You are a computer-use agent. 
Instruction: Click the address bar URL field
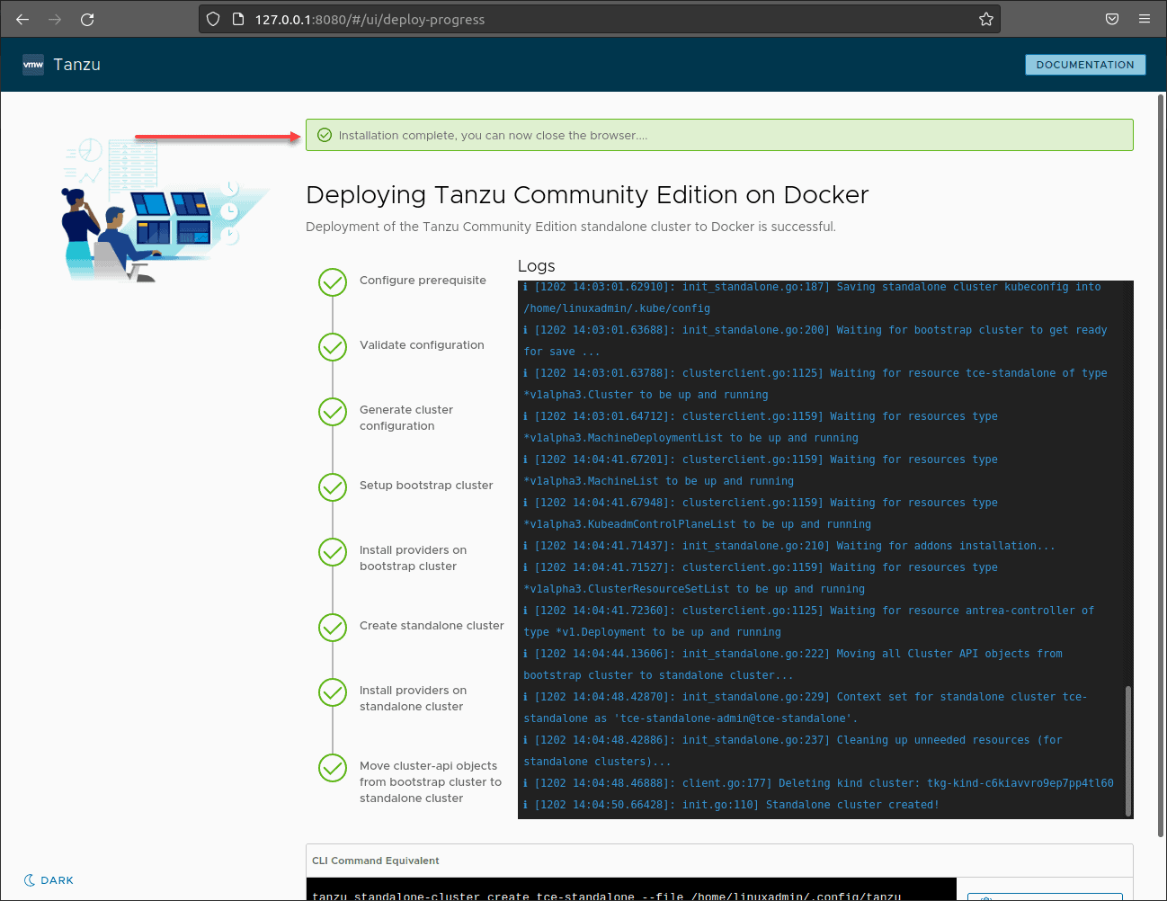click(x=598, y=19)
